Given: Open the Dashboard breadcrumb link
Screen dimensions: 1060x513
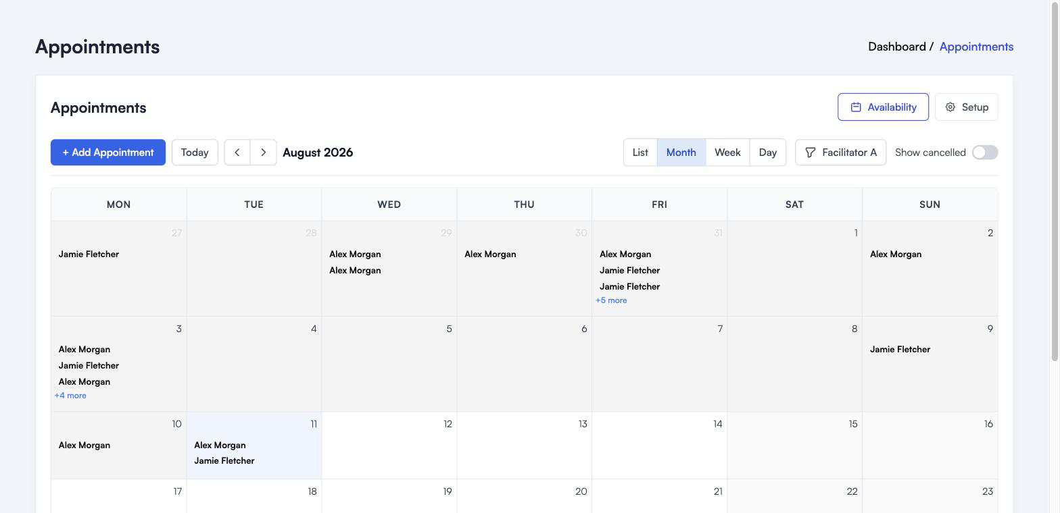Looking at the screenshot, I should [x=897, y=47].
